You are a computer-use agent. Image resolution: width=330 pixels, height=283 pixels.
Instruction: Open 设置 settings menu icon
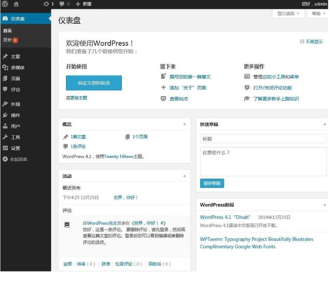[5, 148]
